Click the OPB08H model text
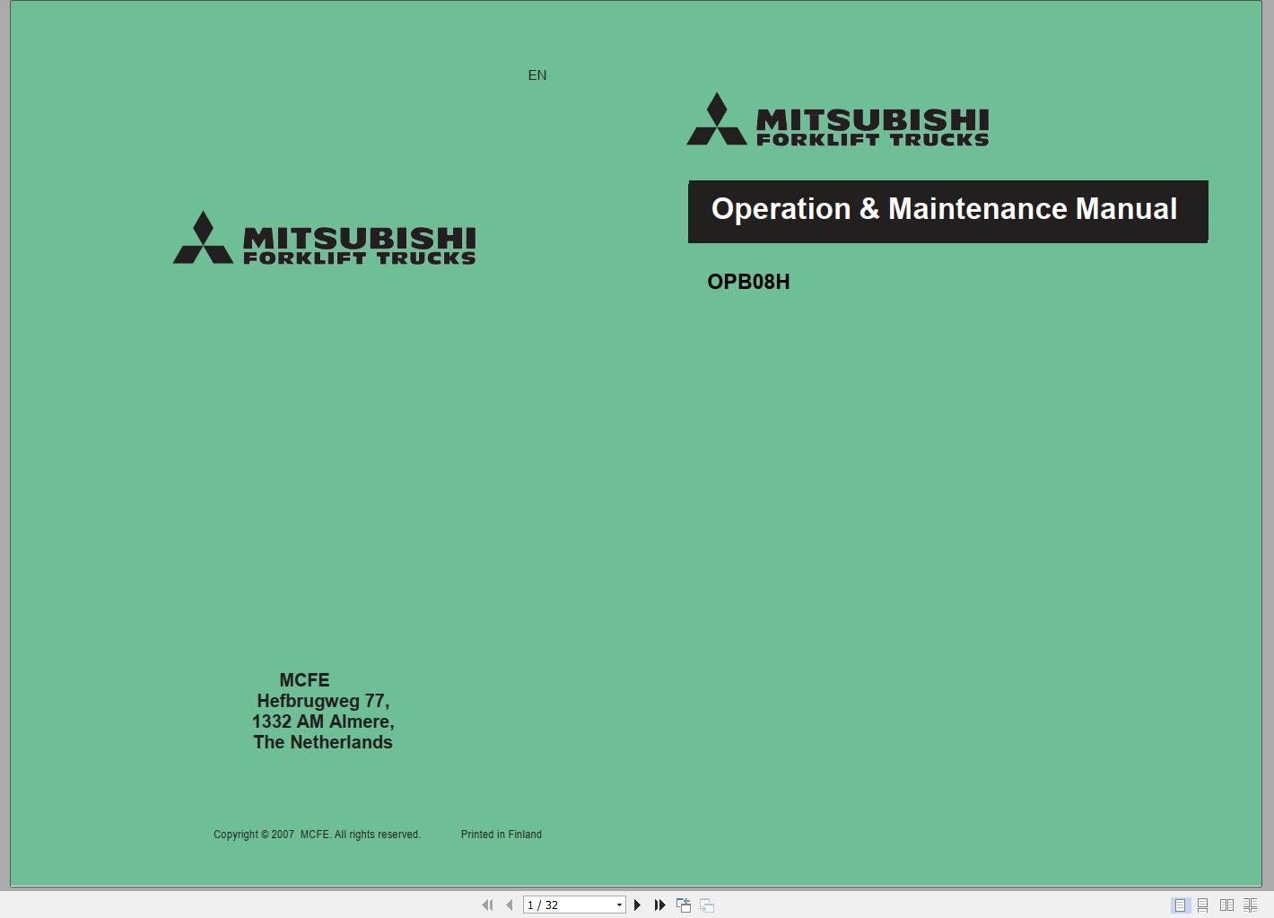1274x918 pixels. point(748,282)
